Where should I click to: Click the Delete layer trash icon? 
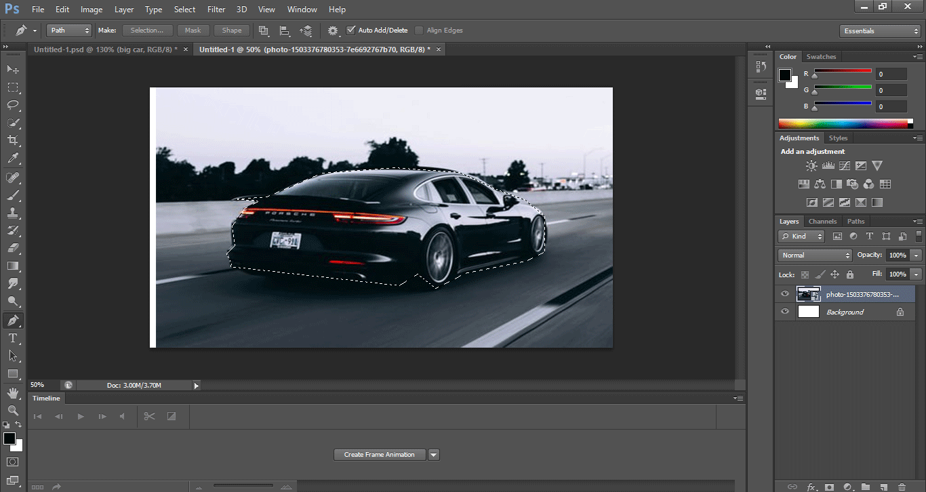(901, 487)
